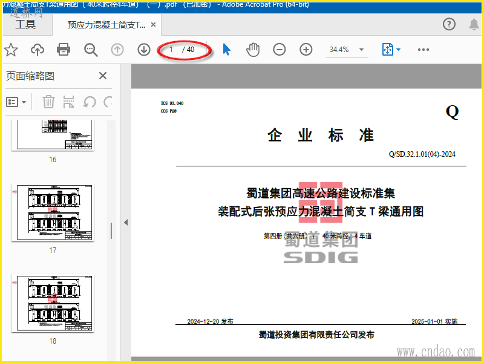Click the ICS 93.040 text
Image resolution: width=484 pixels, height=363 pixels.
(x=172, y=103)
